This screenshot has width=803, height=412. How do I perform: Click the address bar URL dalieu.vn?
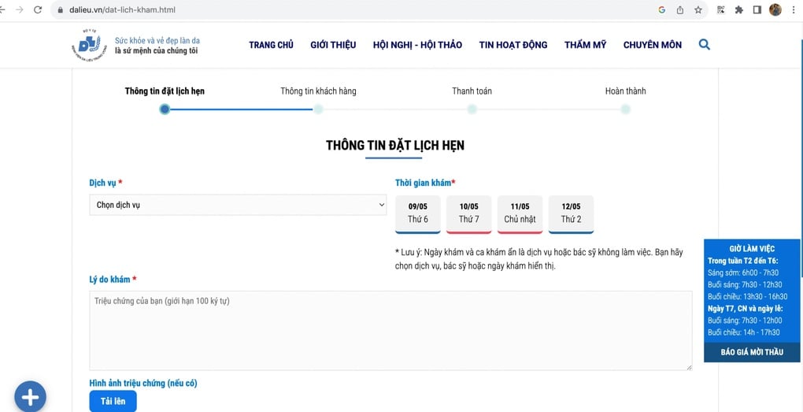click(122, 9)
